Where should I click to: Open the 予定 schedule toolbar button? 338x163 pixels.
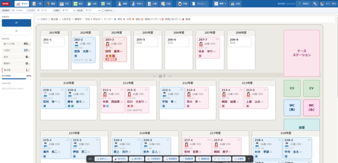(64, 4)
